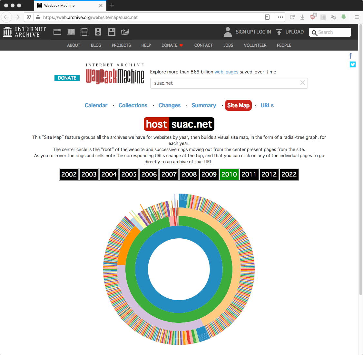
Task: Click the Wayback Machine logo
Action: pos(115,73)
